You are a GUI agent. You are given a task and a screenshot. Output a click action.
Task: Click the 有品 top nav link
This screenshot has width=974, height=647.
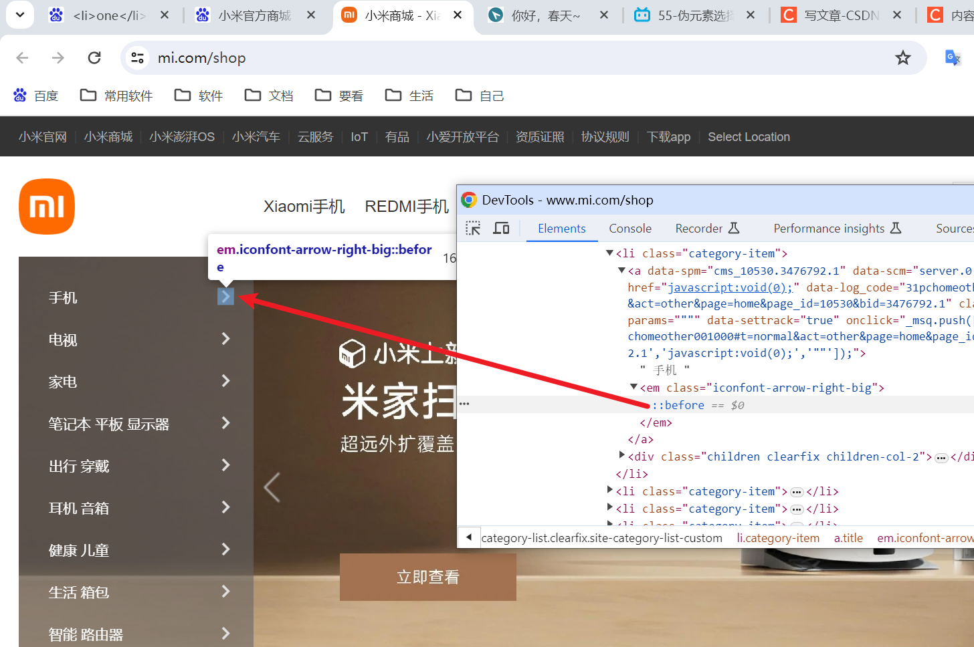point(397,137)
